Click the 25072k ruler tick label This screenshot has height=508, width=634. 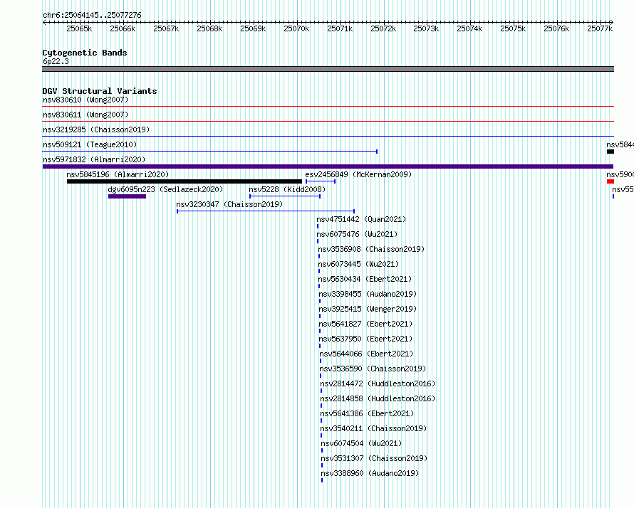click(383, 28)
